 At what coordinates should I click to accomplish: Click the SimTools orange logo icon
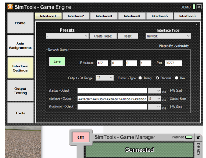point(10,7)
